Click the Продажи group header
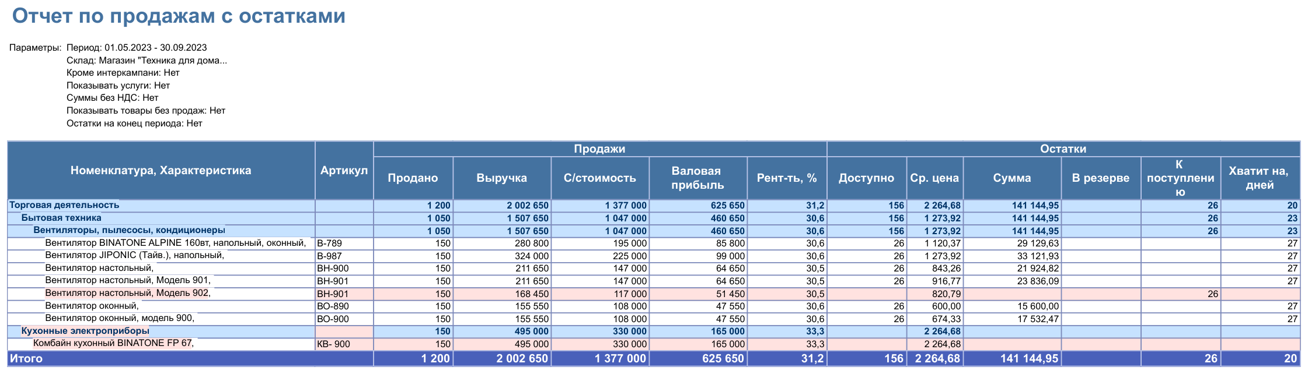Viewport: 1308px width, 374px height. point(600,149)
